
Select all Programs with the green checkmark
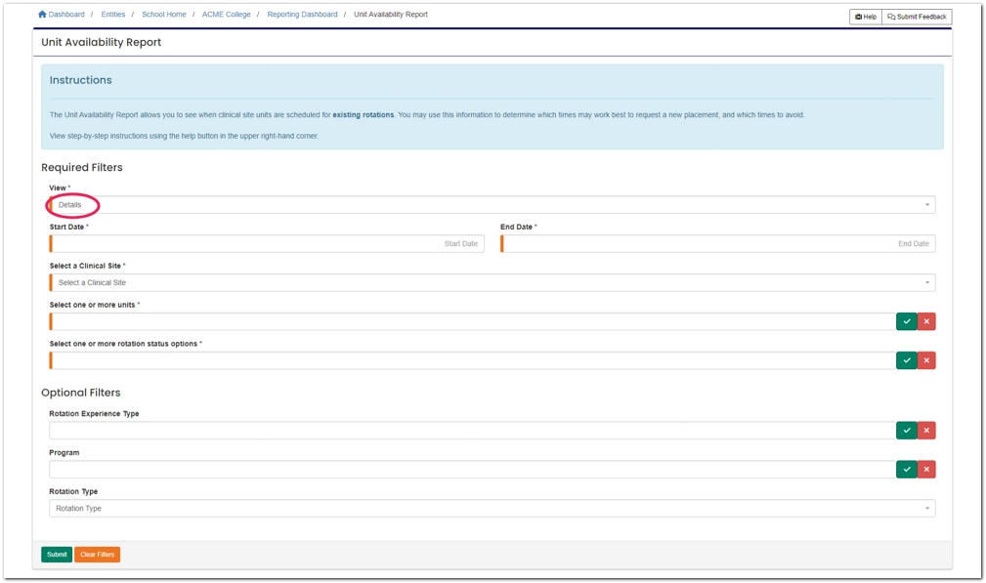pyautogui.click(x=906, y=469)
